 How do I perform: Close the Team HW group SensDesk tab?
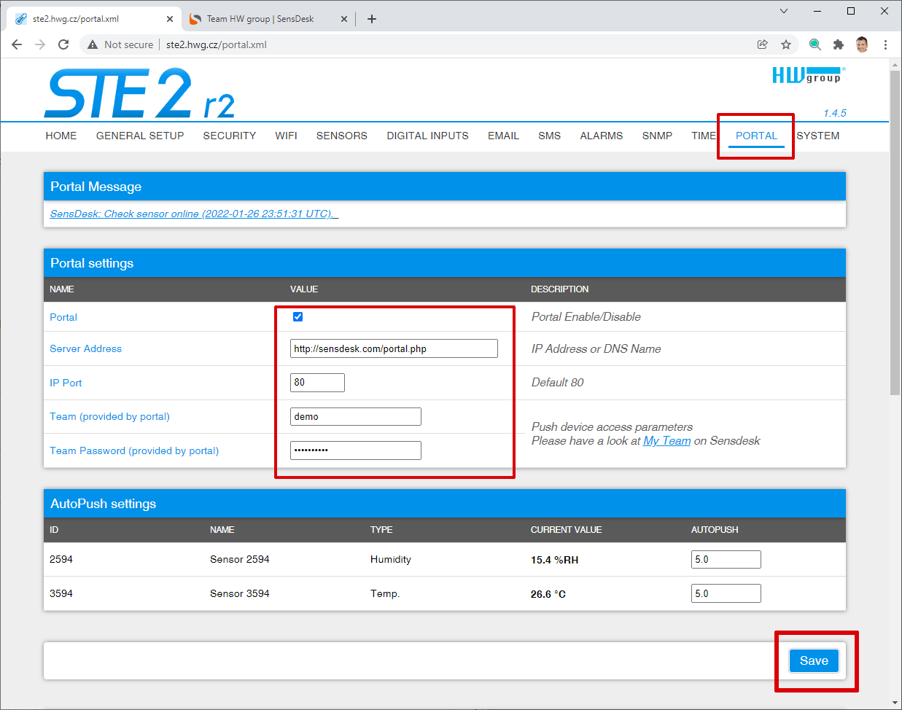[x=344, y=19]
